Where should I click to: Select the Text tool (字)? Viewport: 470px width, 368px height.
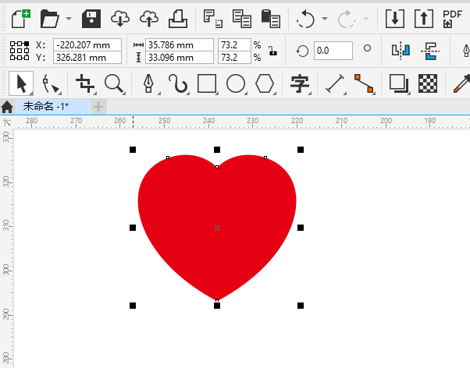pos(299,83)
